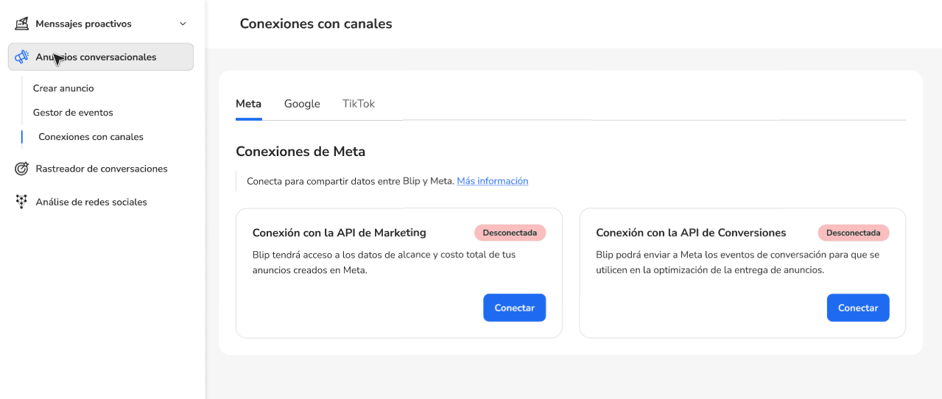Click the Conexiones con canales page title
The height and width of the screenshot is (399, 942).
point(316,24)
